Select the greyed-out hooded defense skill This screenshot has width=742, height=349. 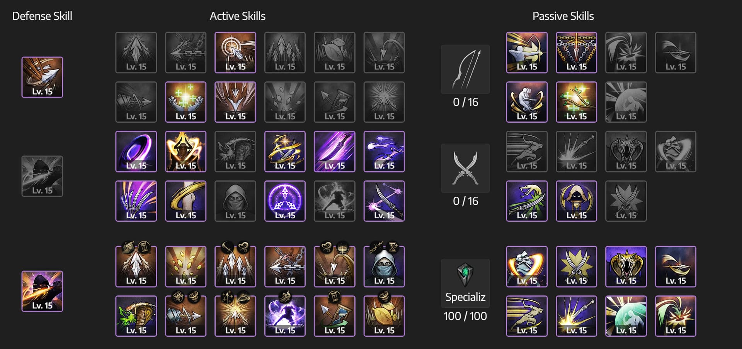point(42,176)
